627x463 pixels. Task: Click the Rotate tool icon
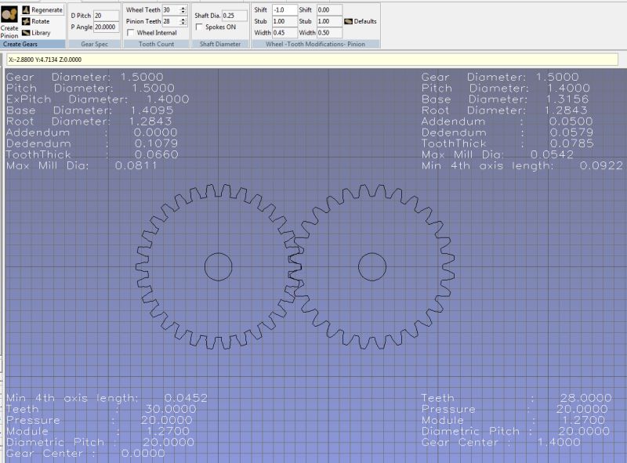click(25, 21)
